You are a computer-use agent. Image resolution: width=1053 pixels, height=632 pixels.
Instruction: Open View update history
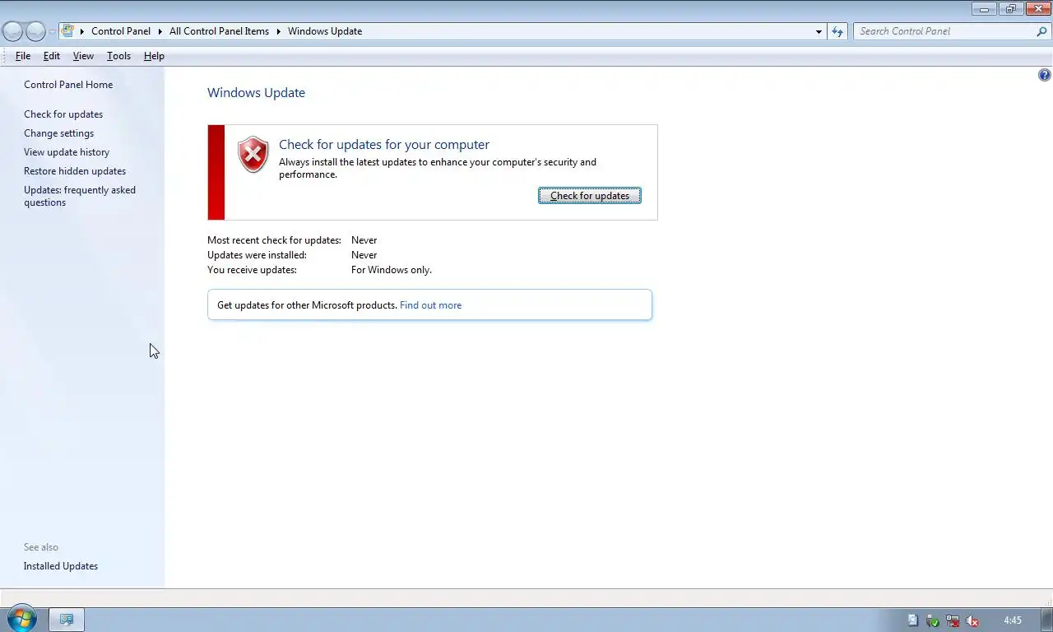point(67,152)
